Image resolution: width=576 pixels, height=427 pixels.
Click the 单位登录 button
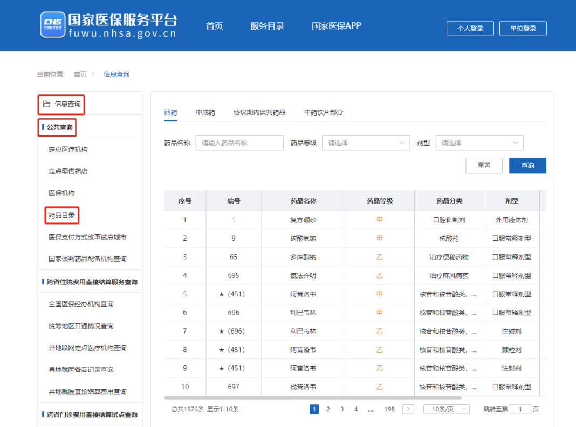523,28
